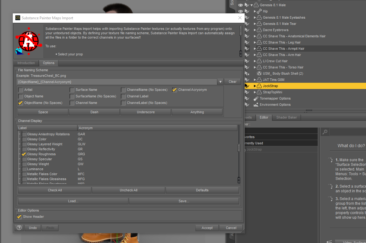Click Accept to confirm the import settings
Image resolution: width=366 pixels, height=243 pixels.
pyautogui.click(x=207, y=228)
